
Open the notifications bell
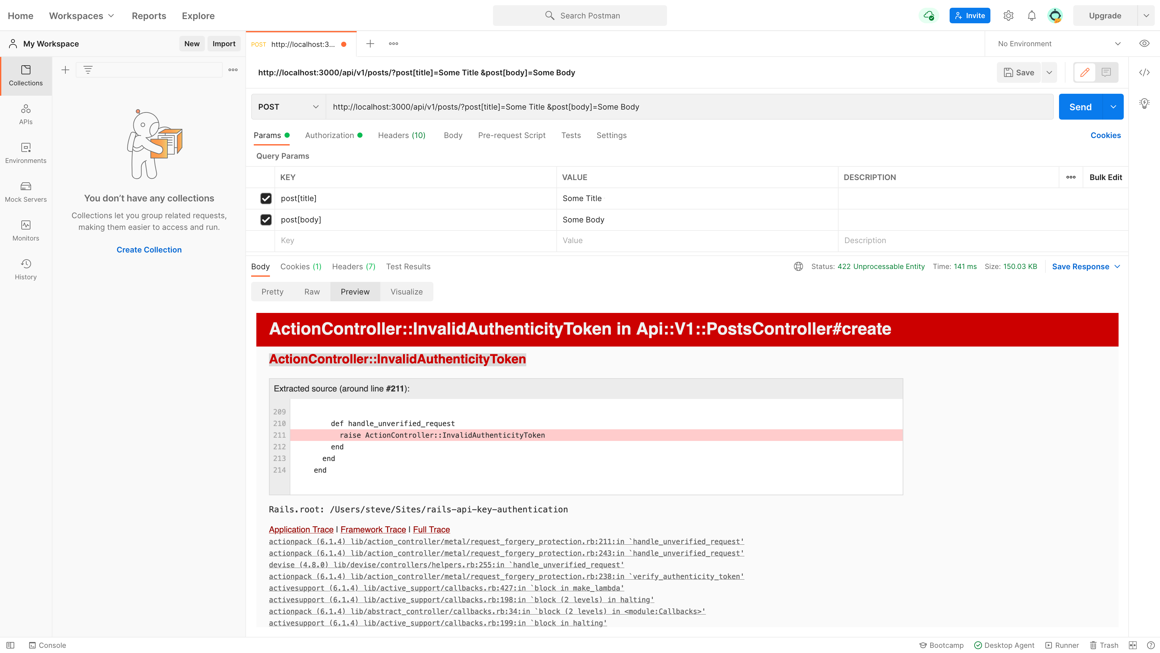pyautogui.click(x=1032, y=16)
